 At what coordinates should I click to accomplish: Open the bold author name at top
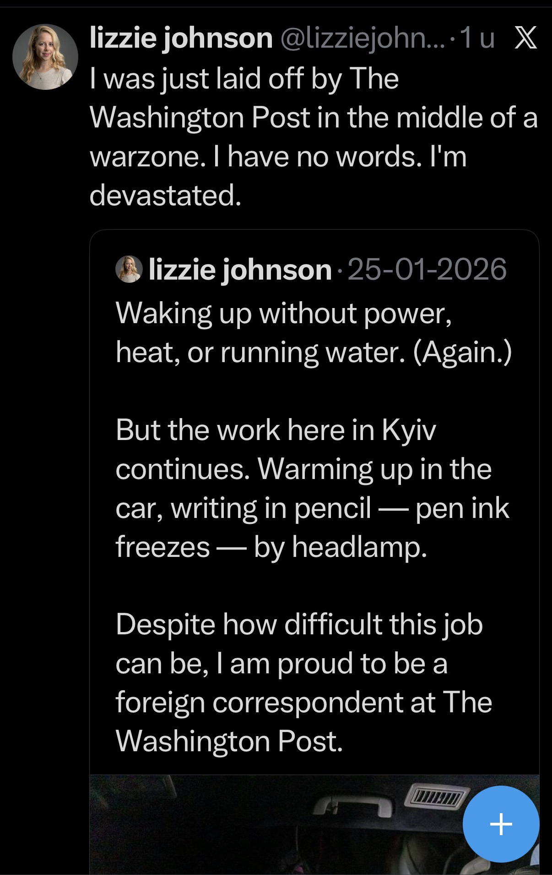click(x=181, y=38)
